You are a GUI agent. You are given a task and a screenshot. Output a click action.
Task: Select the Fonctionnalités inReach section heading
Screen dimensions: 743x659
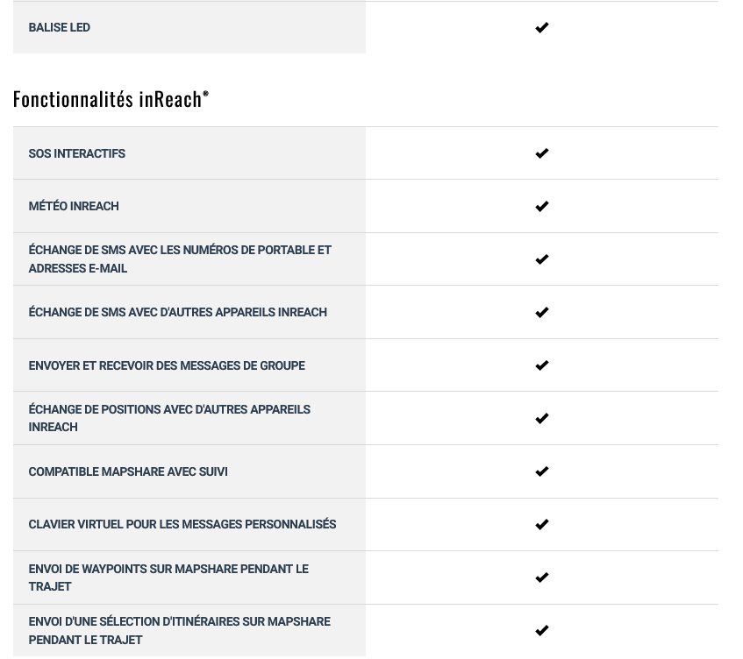(111, 99)
